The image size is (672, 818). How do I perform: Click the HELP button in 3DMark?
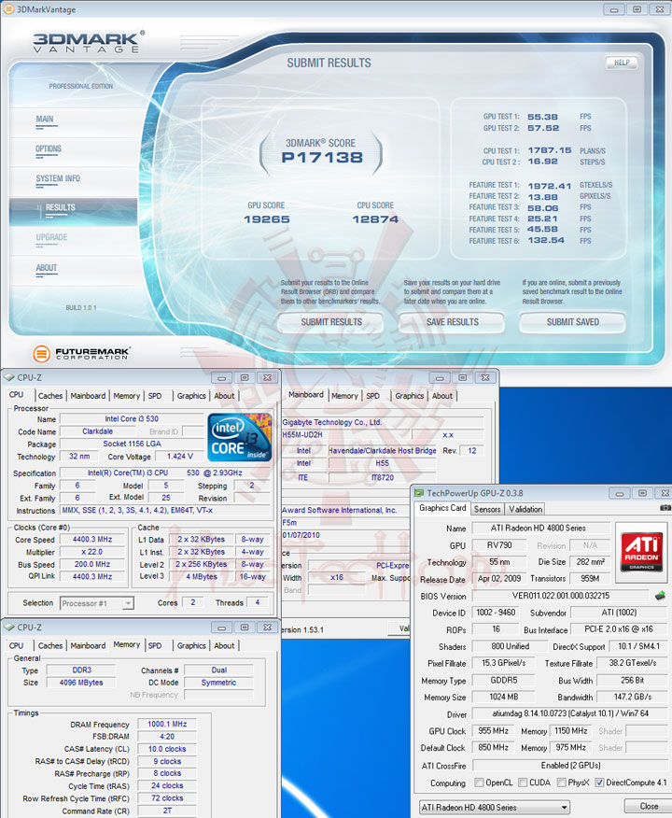(x=622, y=63)
